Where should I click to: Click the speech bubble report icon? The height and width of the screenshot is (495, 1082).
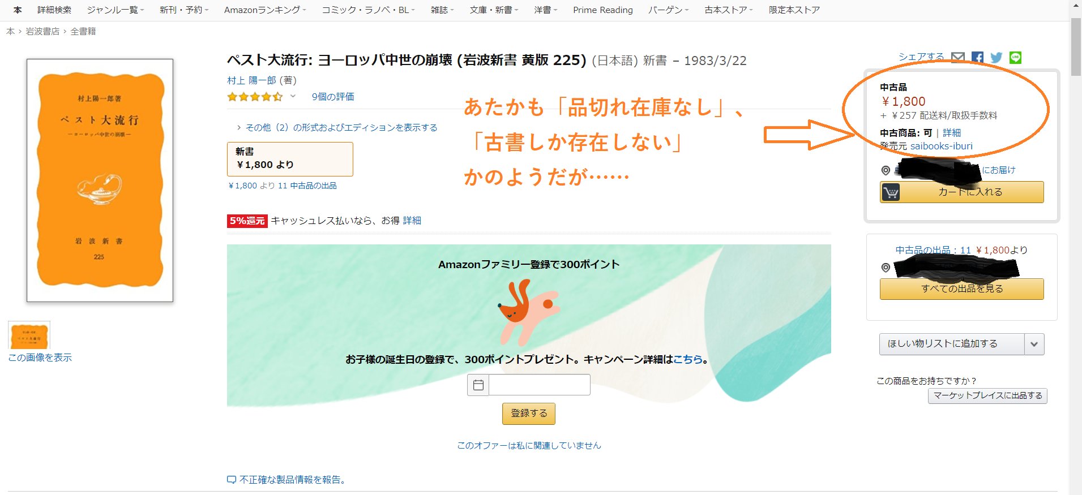click(x=231, y=480)
